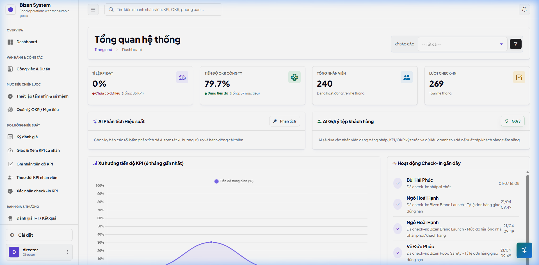Focus the quick search input field

tap(163, 10)
